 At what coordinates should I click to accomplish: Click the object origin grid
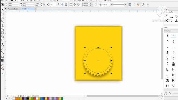[3, 4]
